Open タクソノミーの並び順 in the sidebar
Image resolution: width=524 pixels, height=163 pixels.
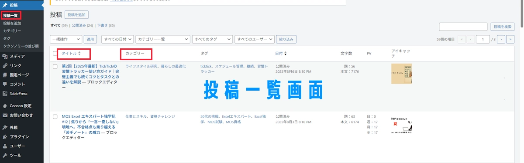click(21, 46)
